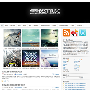Open team member link Rose

pyautogui.click(x=76, y=68)
